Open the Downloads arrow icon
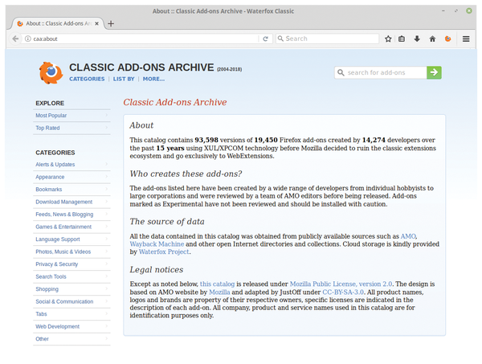The image size is (482, 364). [x=417, y=39]
